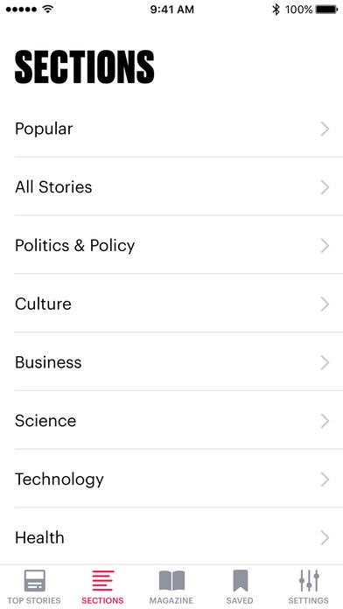Switch to the SAVED tab label
This screenshot has height=609, width=343.
(x=240, y=600)
